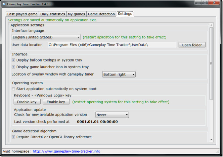Switch to the Last played game tab
223x157 pixels.
point(22,14)
